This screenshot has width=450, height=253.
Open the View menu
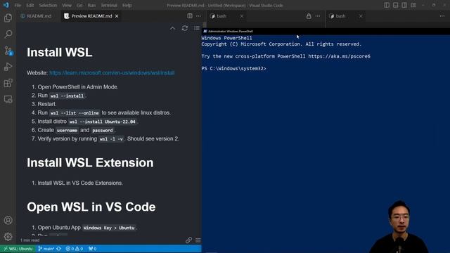coord(67,5)
